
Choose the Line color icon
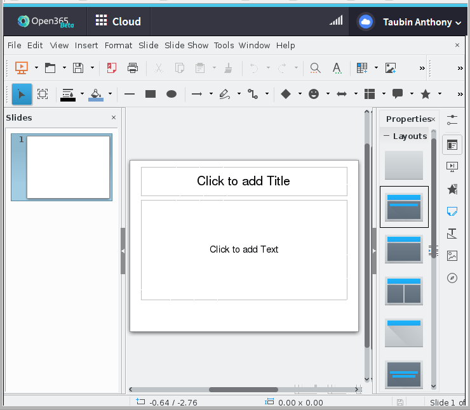tap(68, 95)
